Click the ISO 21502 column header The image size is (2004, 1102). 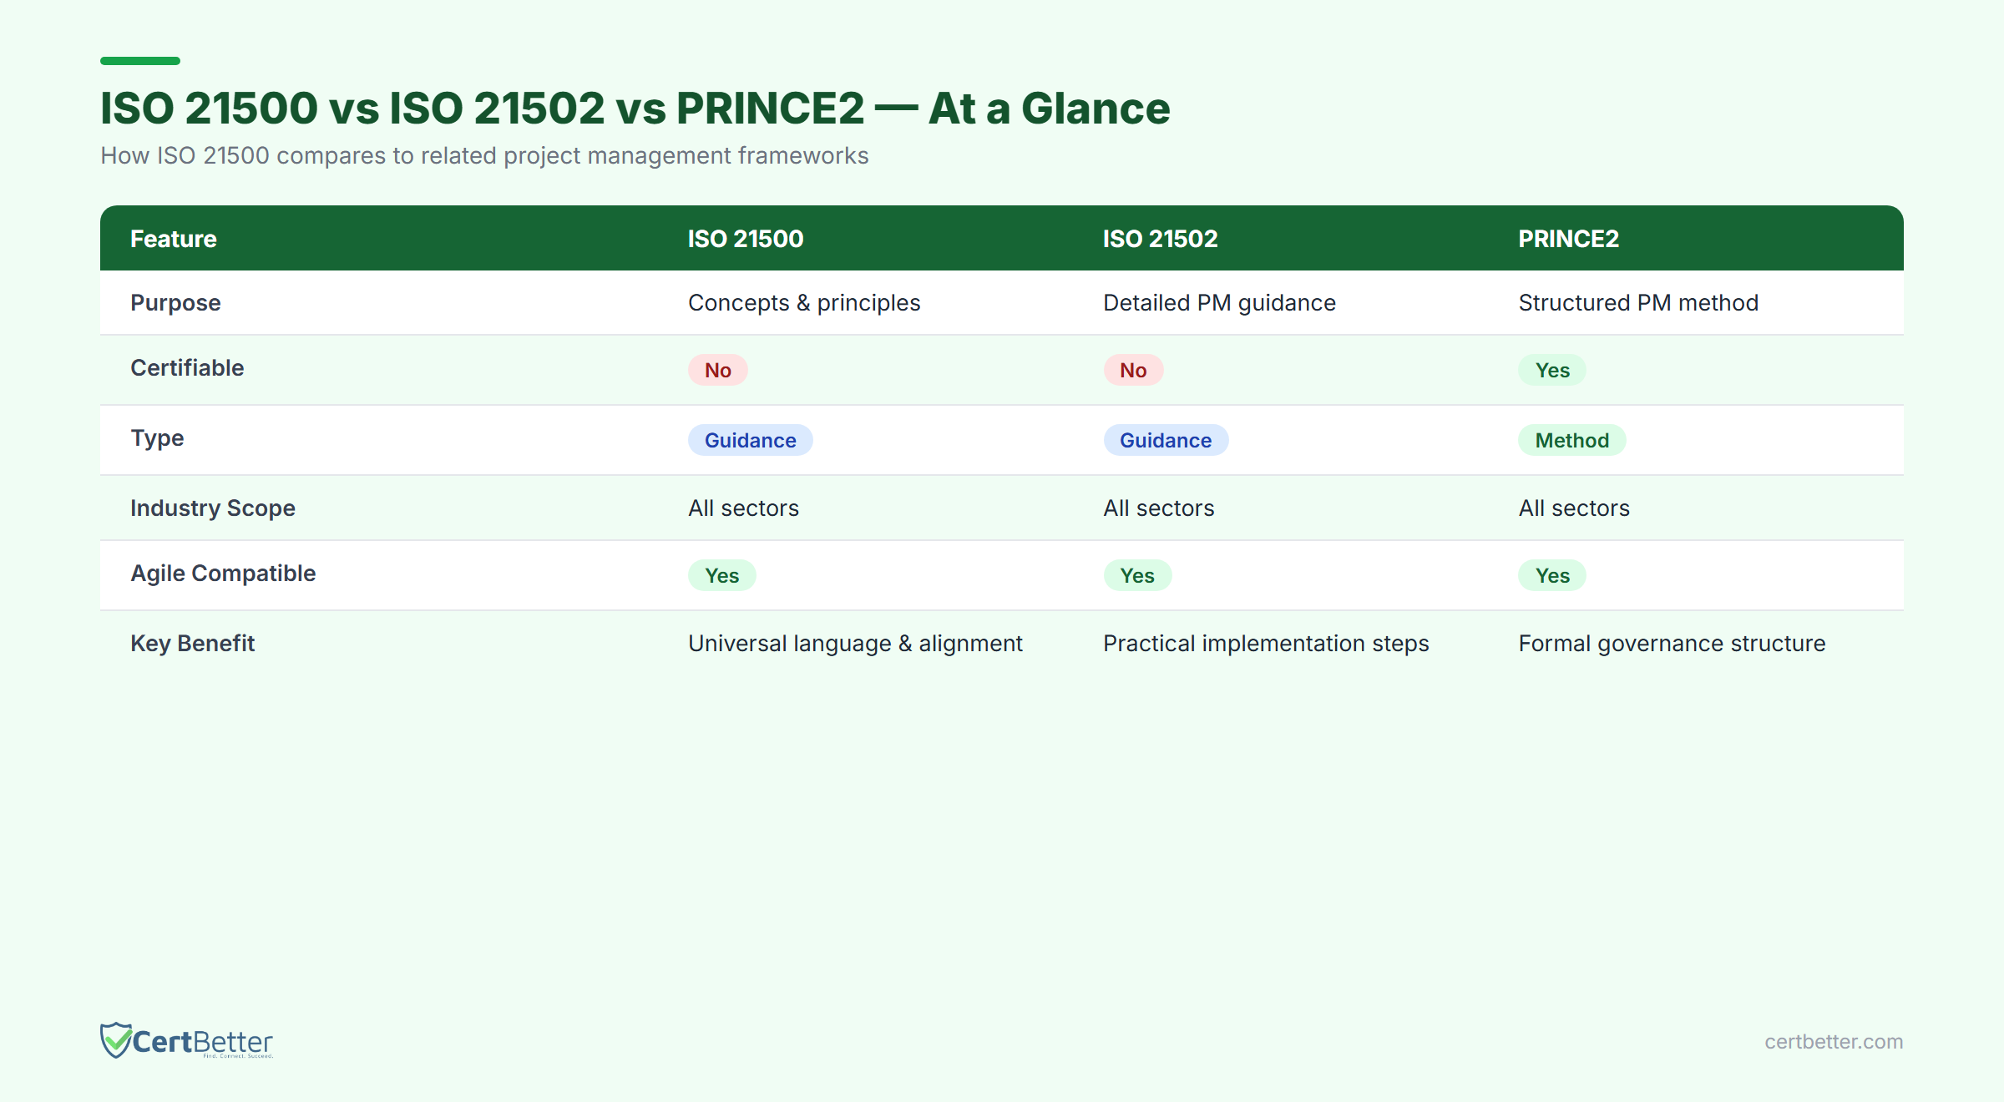1161,239
